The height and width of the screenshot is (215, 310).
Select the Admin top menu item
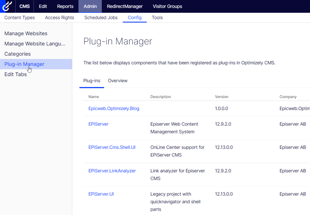[x=90, y=6]
